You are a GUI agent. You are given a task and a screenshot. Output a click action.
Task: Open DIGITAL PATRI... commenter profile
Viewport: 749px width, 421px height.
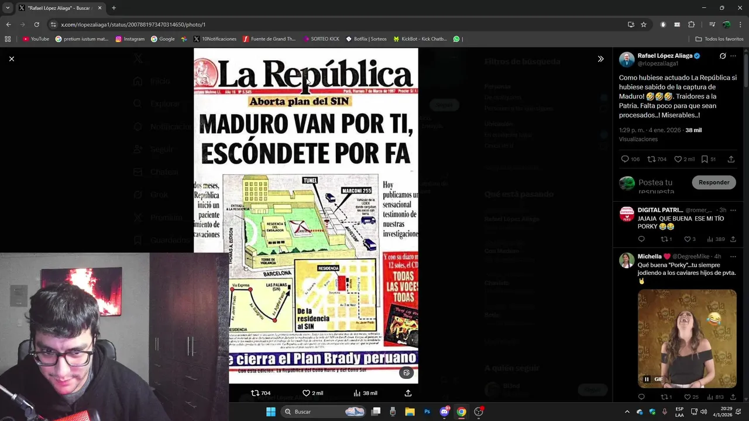click(660, 210)
